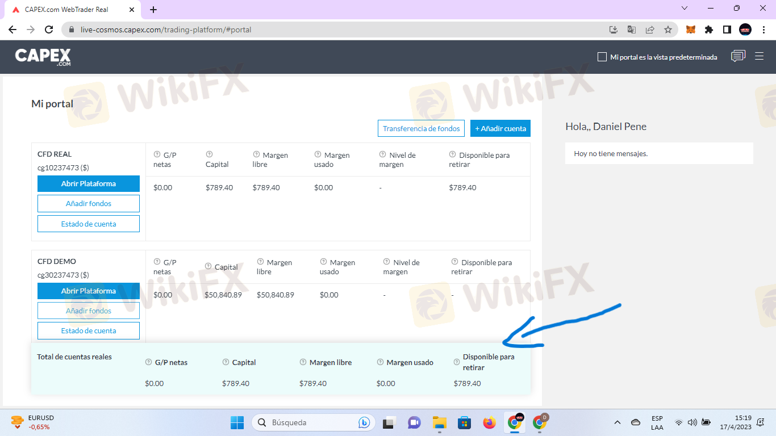Open the hamburger menu in CAPEX header
Viewport: 776px width, 436px height.
pyautogui.click(x=759, y=56)
